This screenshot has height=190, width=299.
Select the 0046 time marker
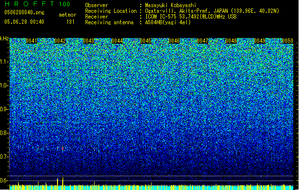174,41
